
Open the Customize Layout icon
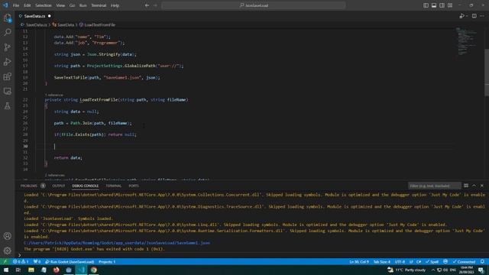[450, 5]
